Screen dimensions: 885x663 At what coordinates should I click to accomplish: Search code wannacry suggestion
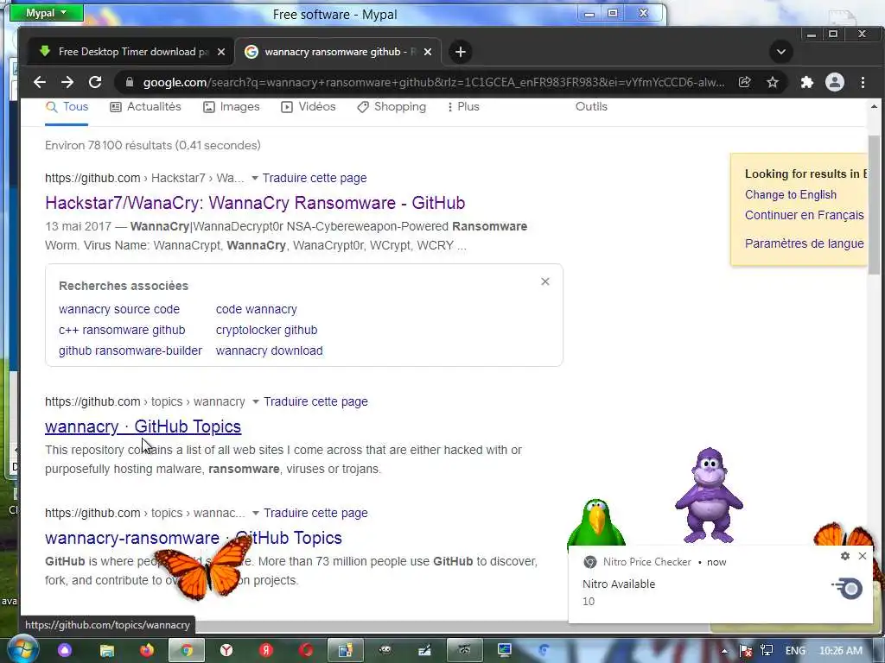256,310
